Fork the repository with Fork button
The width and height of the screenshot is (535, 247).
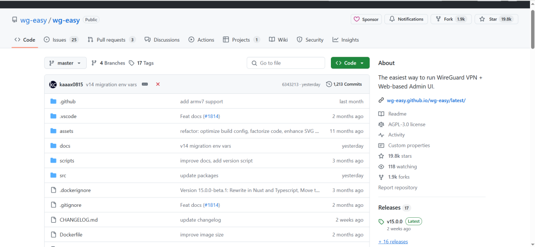click(451, 19)
